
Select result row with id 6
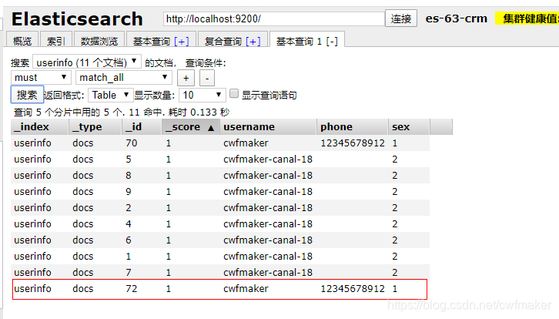[x=220, y=240]
